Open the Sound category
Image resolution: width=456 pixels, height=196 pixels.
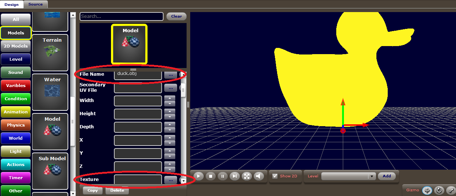click(16, 72)
